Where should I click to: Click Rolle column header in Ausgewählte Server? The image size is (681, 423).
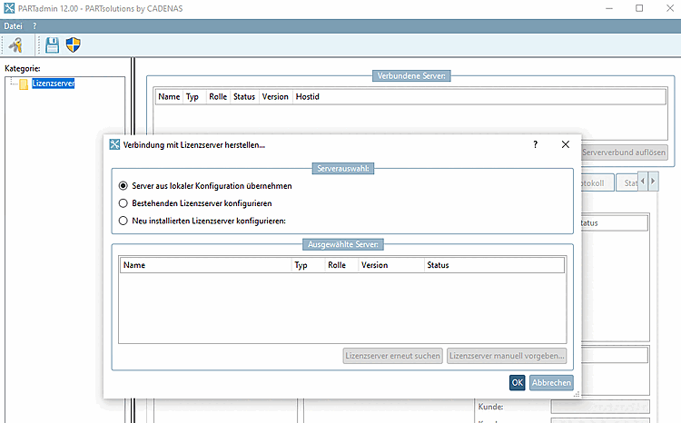341,265
